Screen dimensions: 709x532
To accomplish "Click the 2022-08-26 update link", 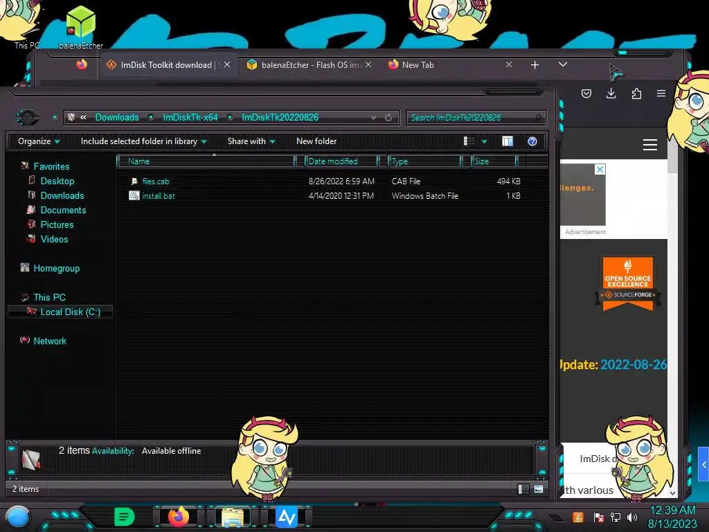I will tap(633, 364).
